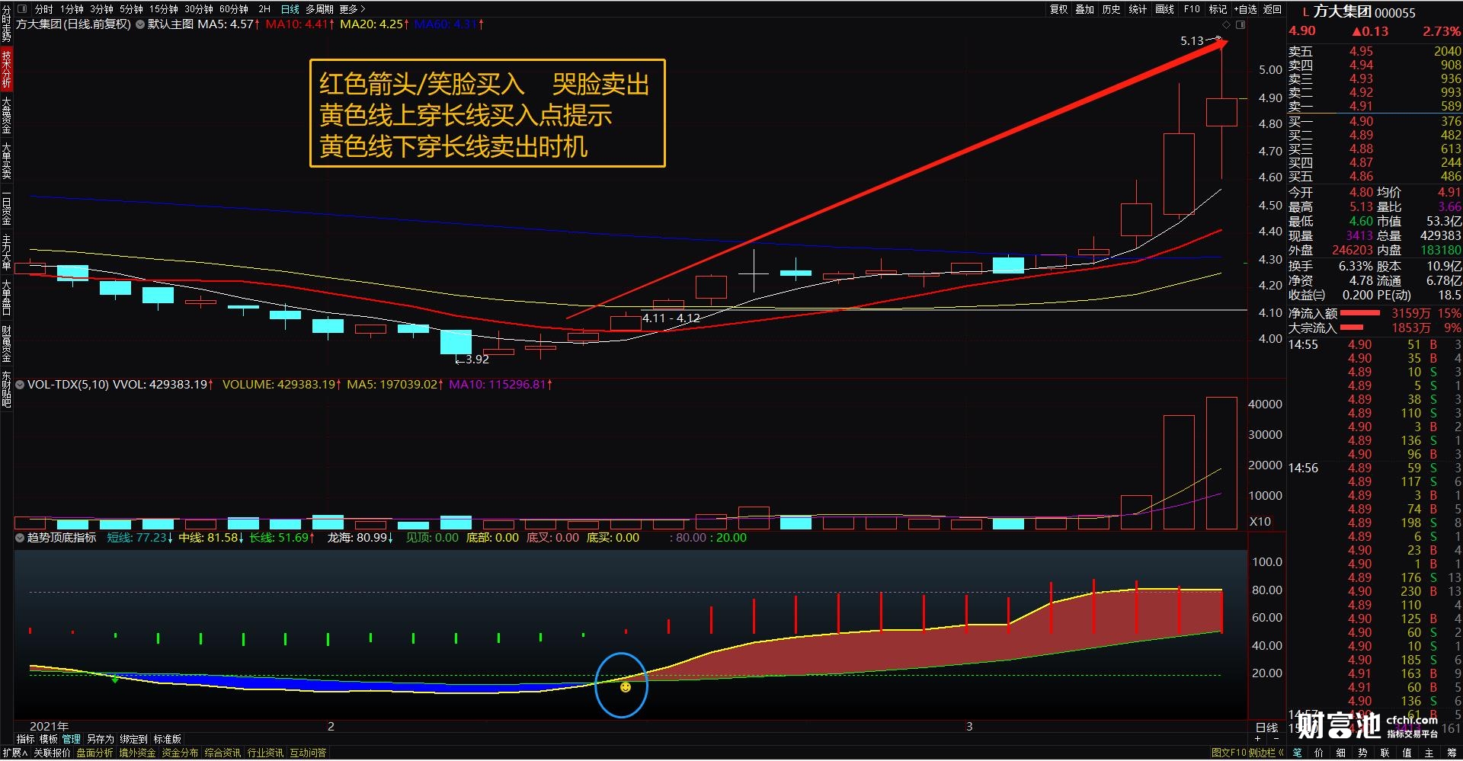Viewport: 1463px width, 761px height.
Task: Expand the 更多 periods list
Action: (352, 9)
